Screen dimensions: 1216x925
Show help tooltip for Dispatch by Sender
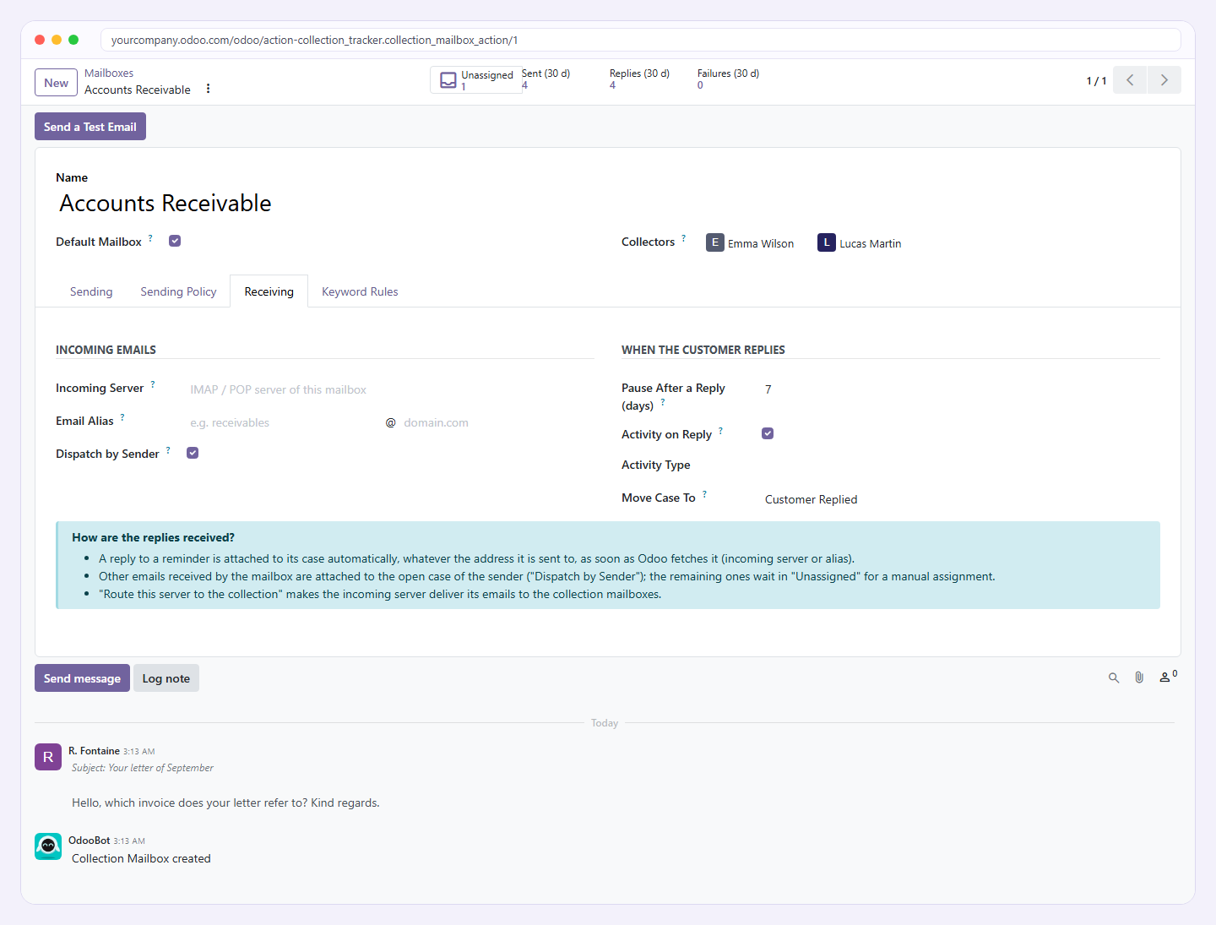(x=168, y=450)
